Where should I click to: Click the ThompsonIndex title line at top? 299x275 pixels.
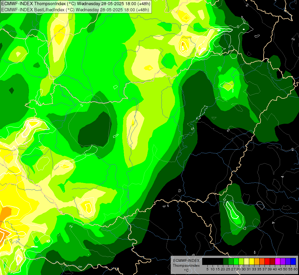click(x=76, y=4)
